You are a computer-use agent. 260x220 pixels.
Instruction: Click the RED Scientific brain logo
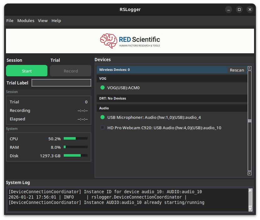pos(109,41)
